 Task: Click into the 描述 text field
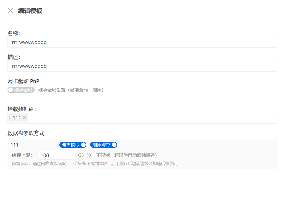[x=143, y=66]
